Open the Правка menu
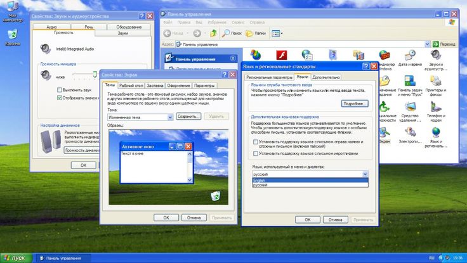Screen dimensions: 467x263 [184, 22]
